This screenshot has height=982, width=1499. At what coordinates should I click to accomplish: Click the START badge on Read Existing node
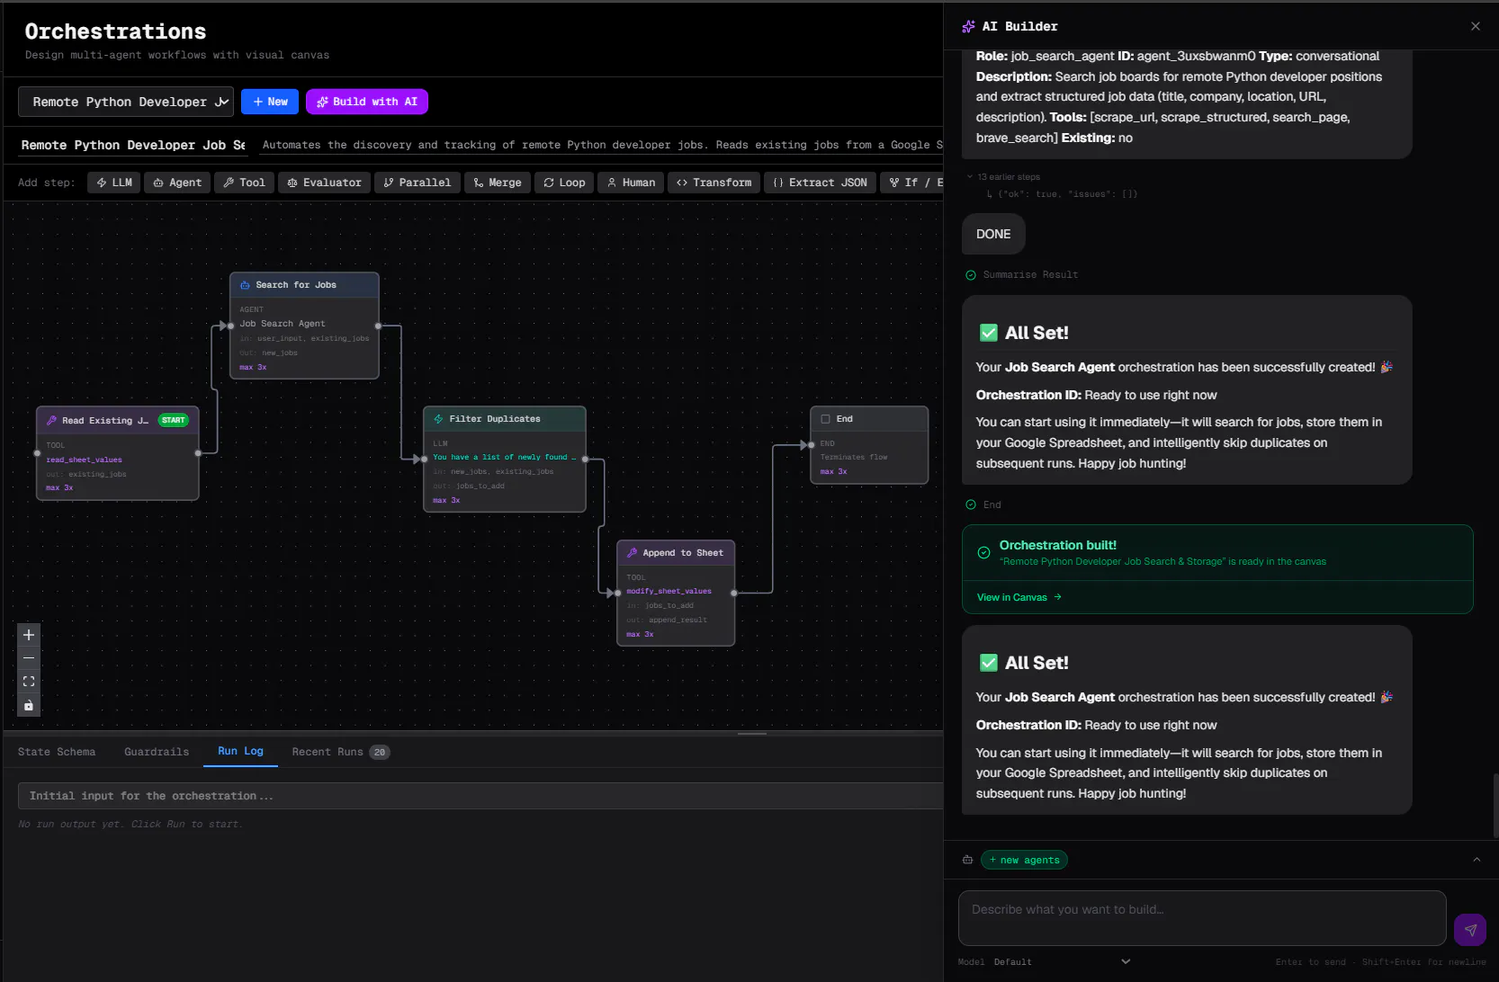point(174,420)
